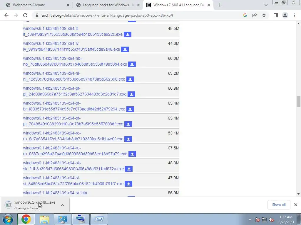
Task: Open the On-Screen Keyboard taskbar item
Action: (81, 219)
